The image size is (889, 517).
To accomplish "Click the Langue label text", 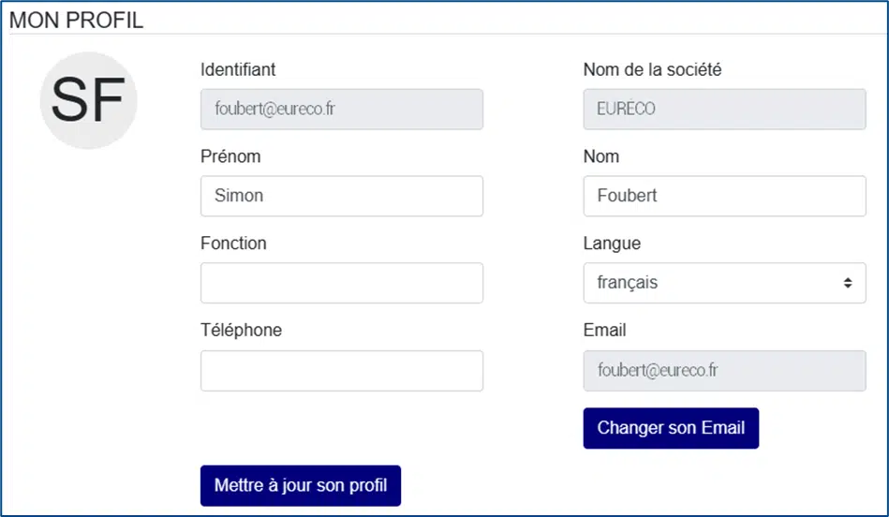I will coord(612,244).
